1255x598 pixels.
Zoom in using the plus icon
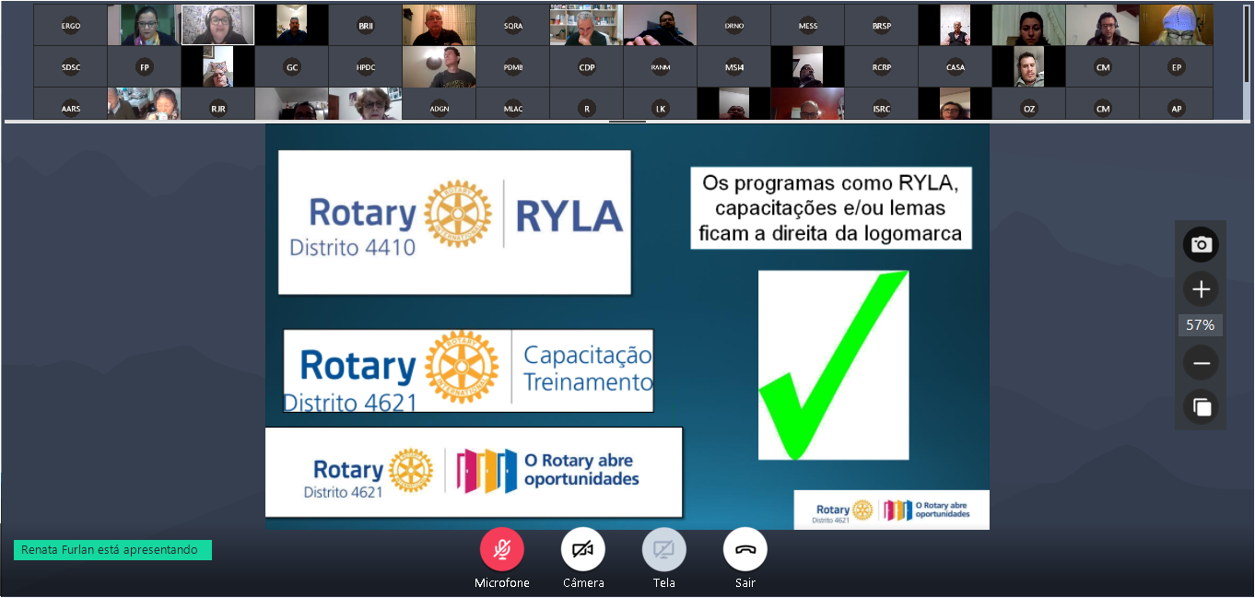tap(1201, 289)
